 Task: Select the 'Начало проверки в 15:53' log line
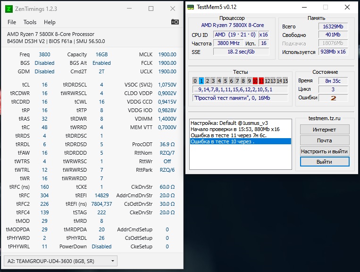point(235,129)
